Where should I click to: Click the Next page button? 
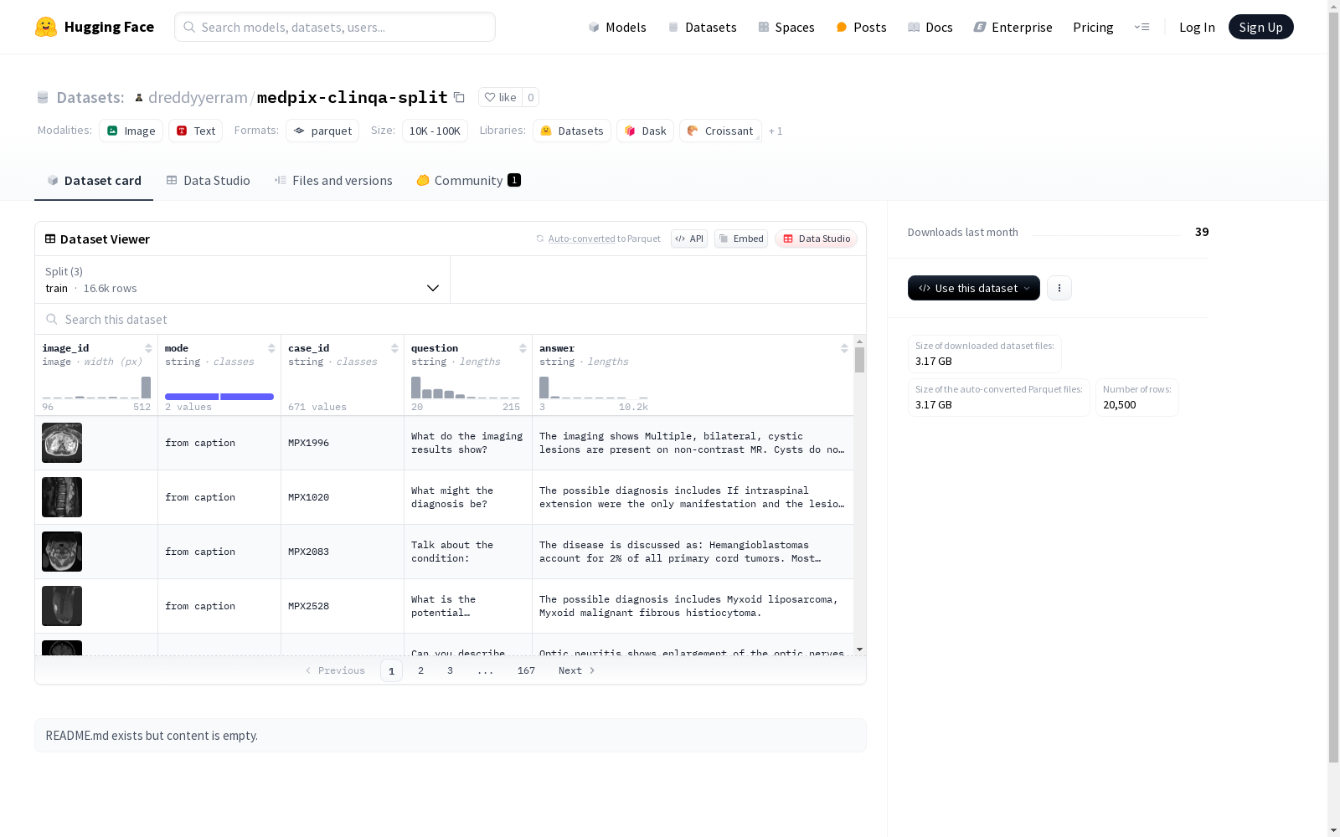coord(577,670)
